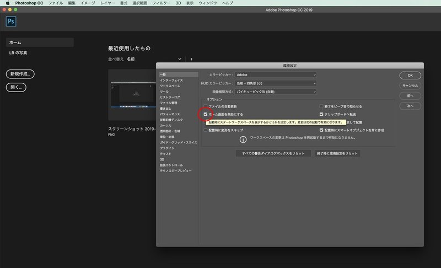
Task: Select 透明部分・色域 preferences category
Action: tap(170, 131)
